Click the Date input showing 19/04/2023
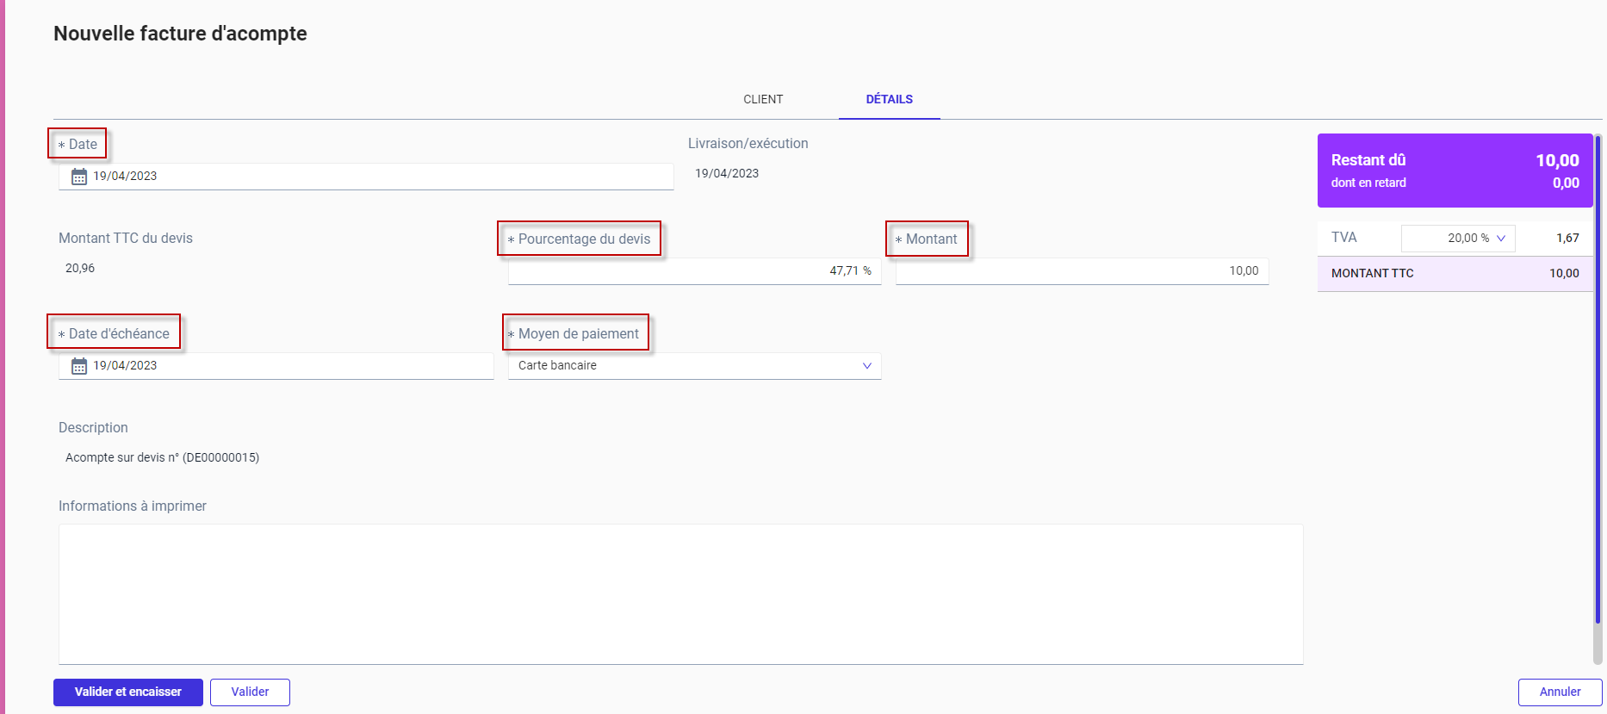 (366, 177)
